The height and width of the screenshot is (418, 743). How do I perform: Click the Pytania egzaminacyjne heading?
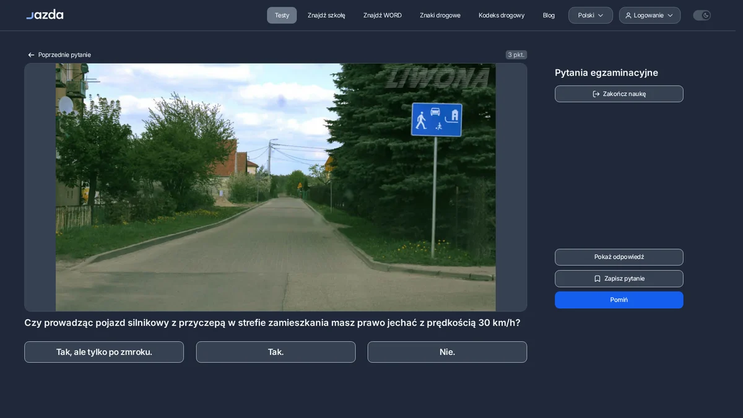click(606, 72)
